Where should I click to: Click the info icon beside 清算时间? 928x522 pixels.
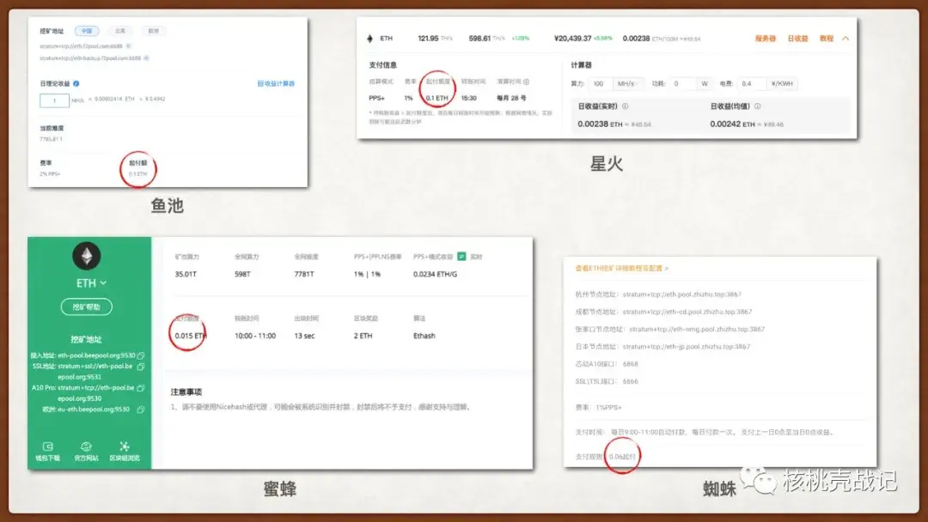(526, 82)
